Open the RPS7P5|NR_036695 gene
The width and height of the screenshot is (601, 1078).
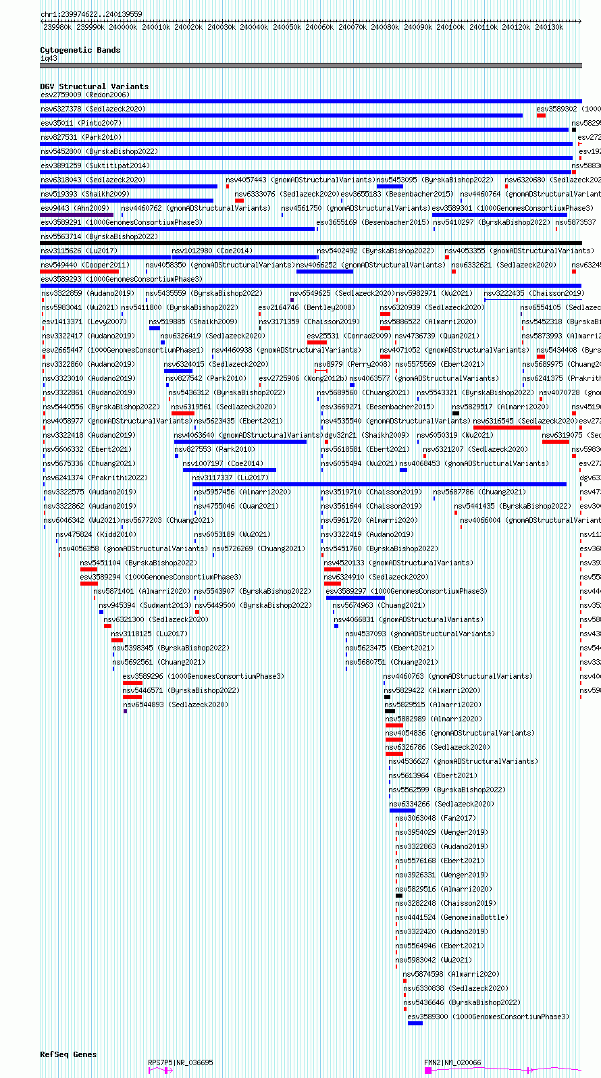click(x=160, y=1070)
